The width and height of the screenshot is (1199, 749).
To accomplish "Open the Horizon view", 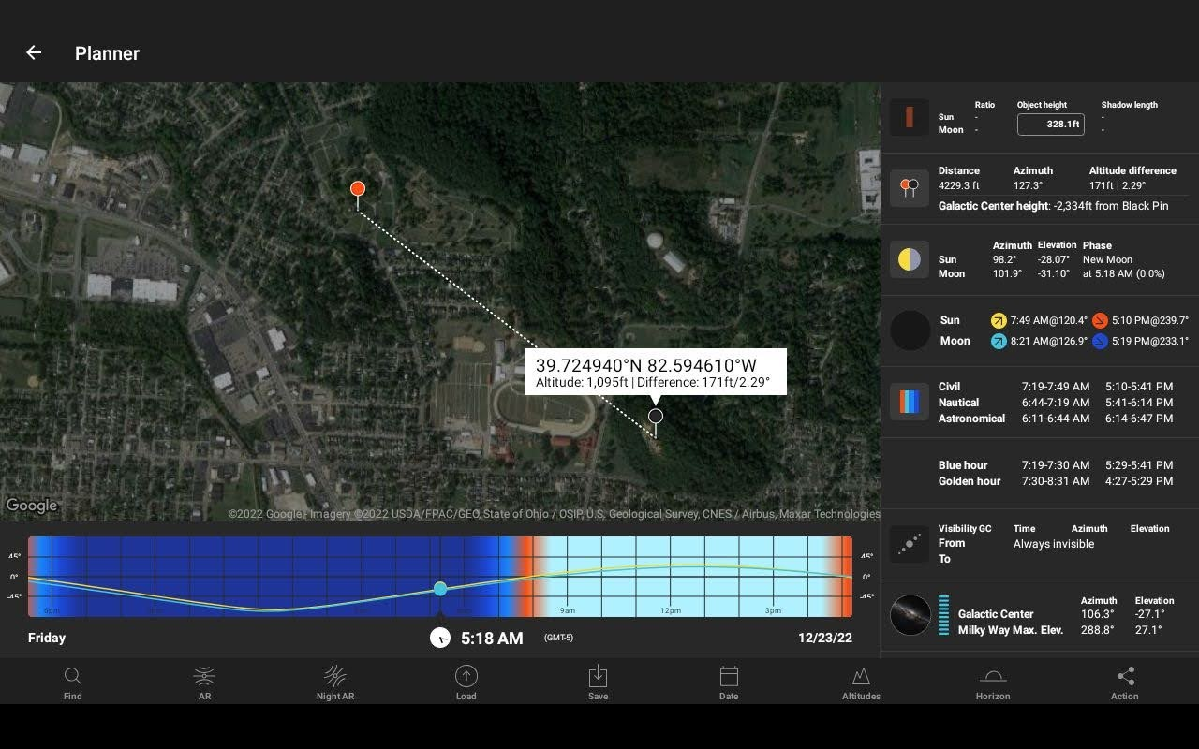I will [x=993, y=683].
